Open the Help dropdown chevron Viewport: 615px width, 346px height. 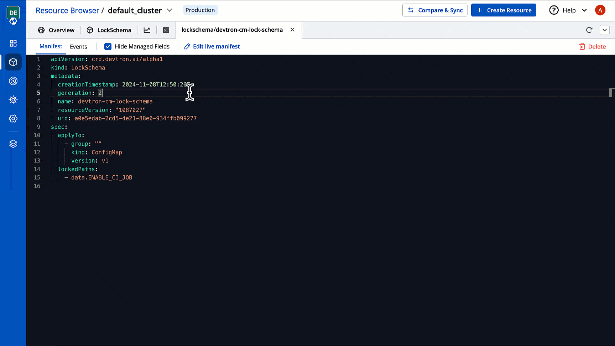pyautogui.click(x=584, y=10)
